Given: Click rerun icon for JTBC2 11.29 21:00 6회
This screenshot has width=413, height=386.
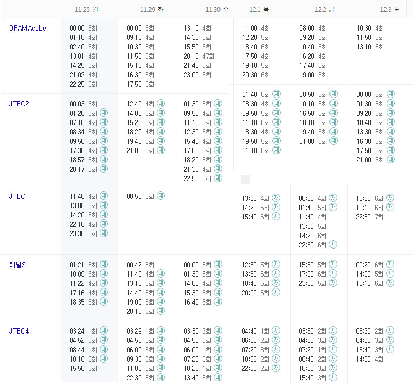Looking at the screenshot, I should click(x=161, y=150).
